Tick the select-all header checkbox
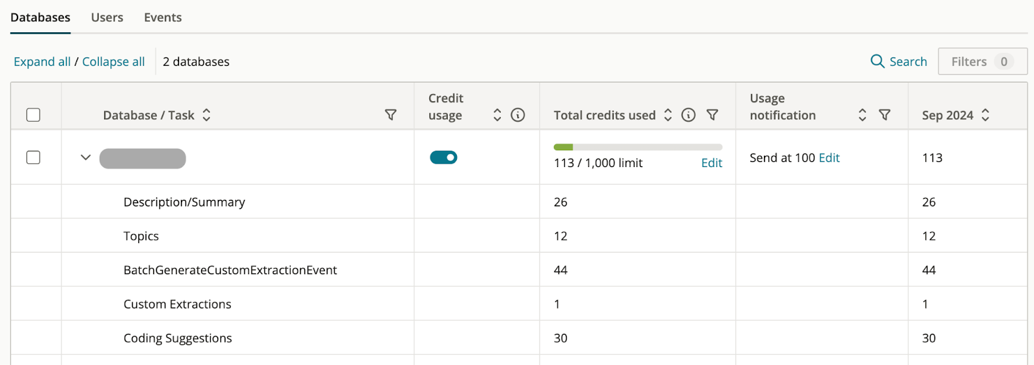The width and height of the screenshot is (1034, 365). [34, 115]
